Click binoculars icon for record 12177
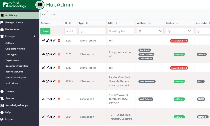Image resolution: width=210 pixels, height=126 pixels. pyautogui.click(x=51, y=68)
